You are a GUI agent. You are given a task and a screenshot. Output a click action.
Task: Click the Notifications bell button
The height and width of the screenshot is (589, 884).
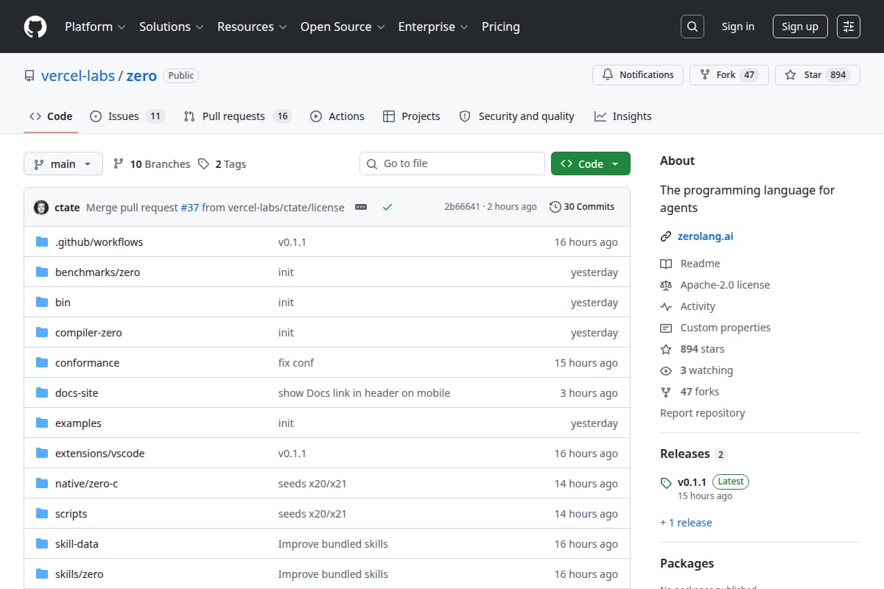click(x=638, y=75)
